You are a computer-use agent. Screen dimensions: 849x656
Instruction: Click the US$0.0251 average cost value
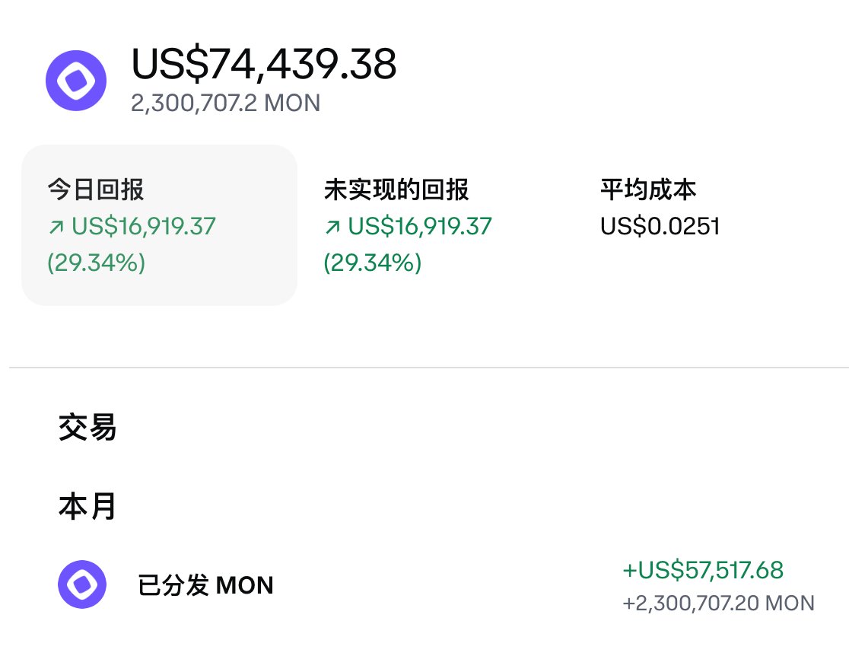(x=660, y=227)
